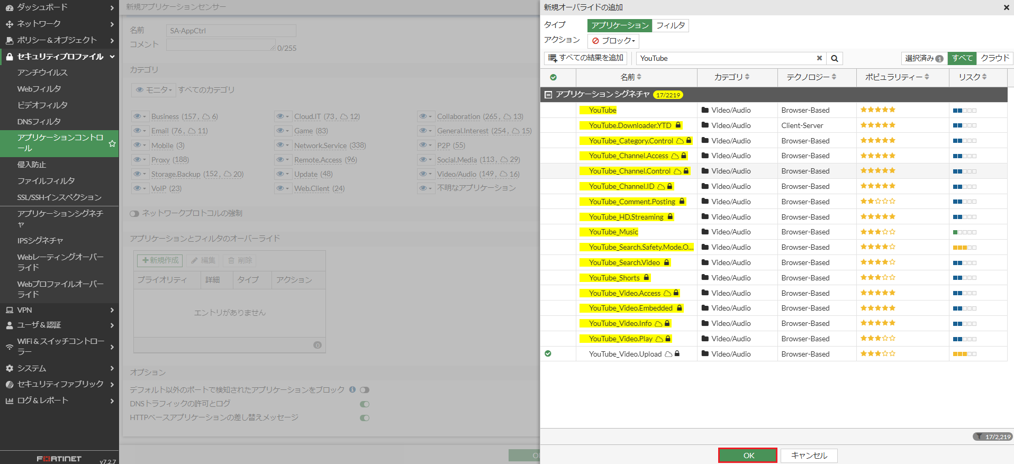
Task: Collapse the セキュリティプロファイル menu
Action: pos(59,57)
